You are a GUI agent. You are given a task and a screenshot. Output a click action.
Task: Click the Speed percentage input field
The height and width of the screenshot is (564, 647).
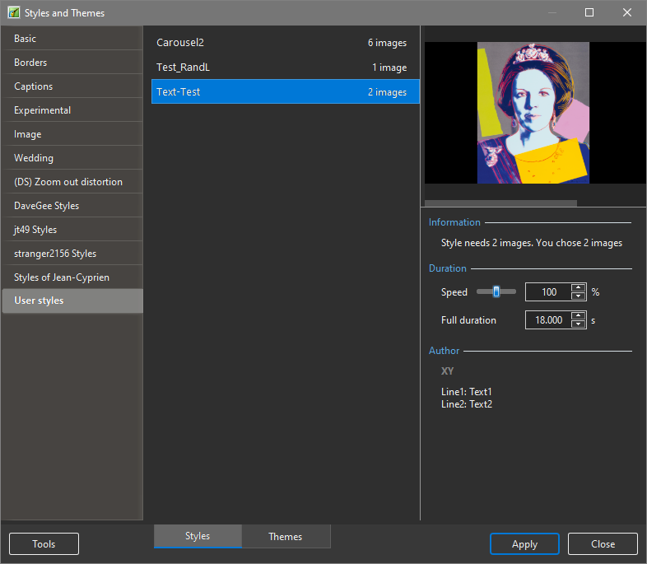tap(547, 292)
